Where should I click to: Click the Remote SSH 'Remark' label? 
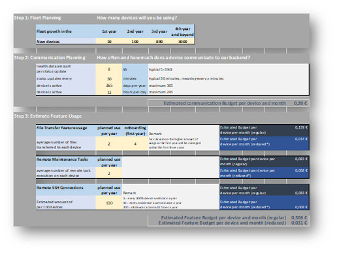click(x=129, y=193)
